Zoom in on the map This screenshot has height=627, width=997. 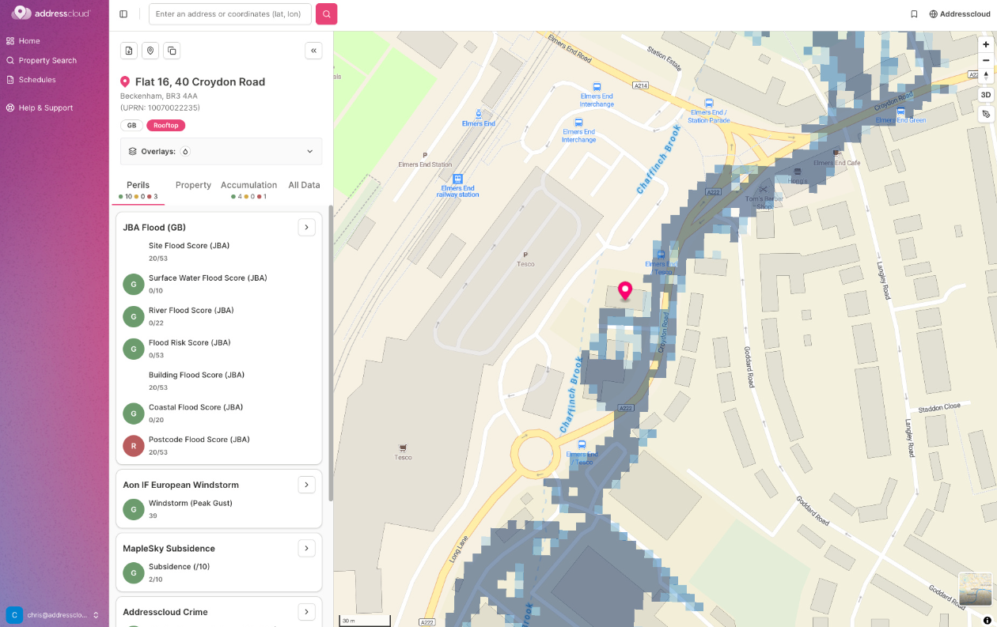986,44
